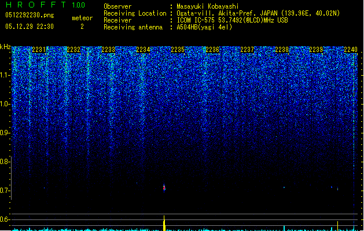Select the file name 0512292230.png
Viewport: 364px width, 231px height.
pos(30,15)
